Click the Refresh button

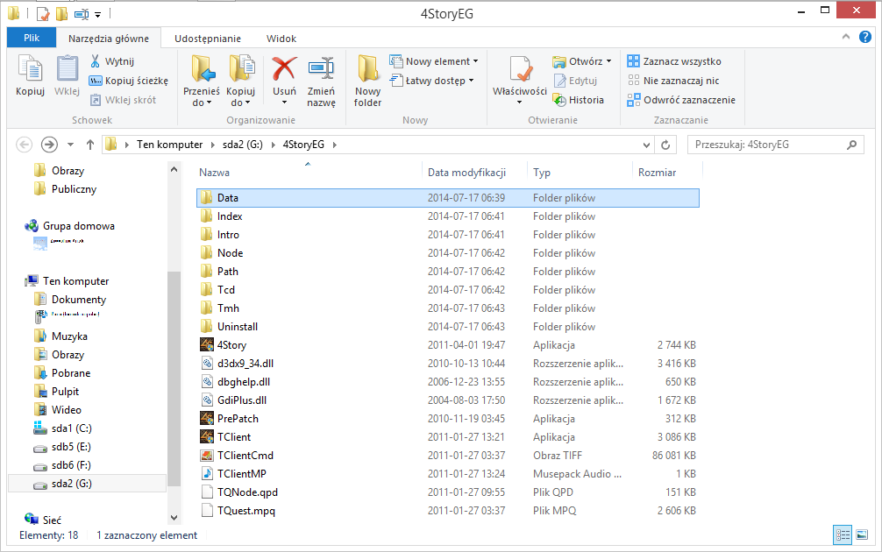point(665,145)
